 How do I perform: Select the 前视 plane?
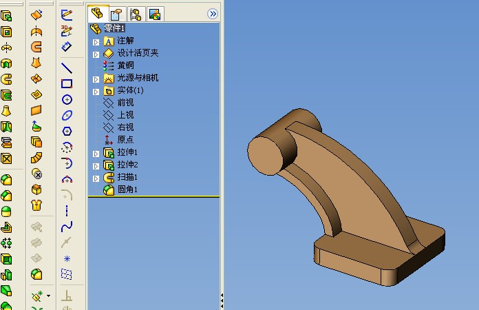(125, 103)
